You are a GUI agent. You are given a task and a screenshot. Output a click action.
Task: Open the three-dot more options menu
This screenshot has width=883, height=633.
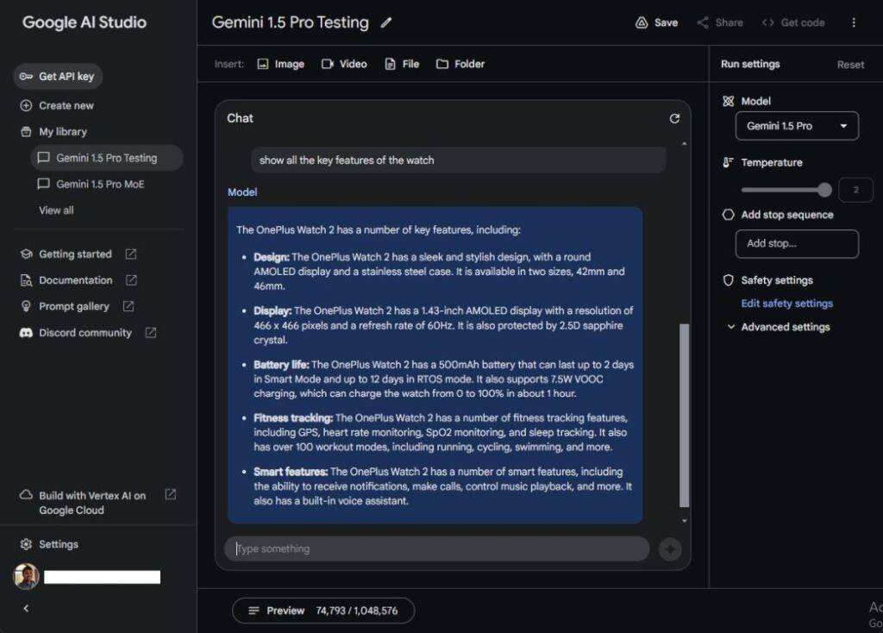pyautogui.click(x=854, y=23)
